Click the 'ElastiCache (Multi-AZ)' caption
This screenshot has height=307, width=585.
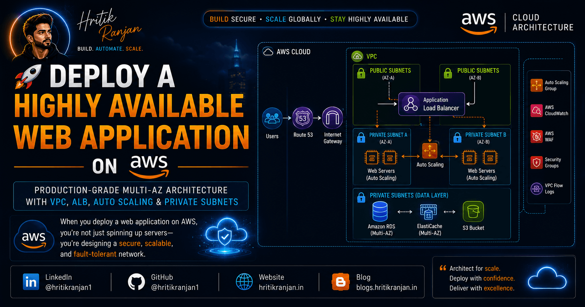430,230
